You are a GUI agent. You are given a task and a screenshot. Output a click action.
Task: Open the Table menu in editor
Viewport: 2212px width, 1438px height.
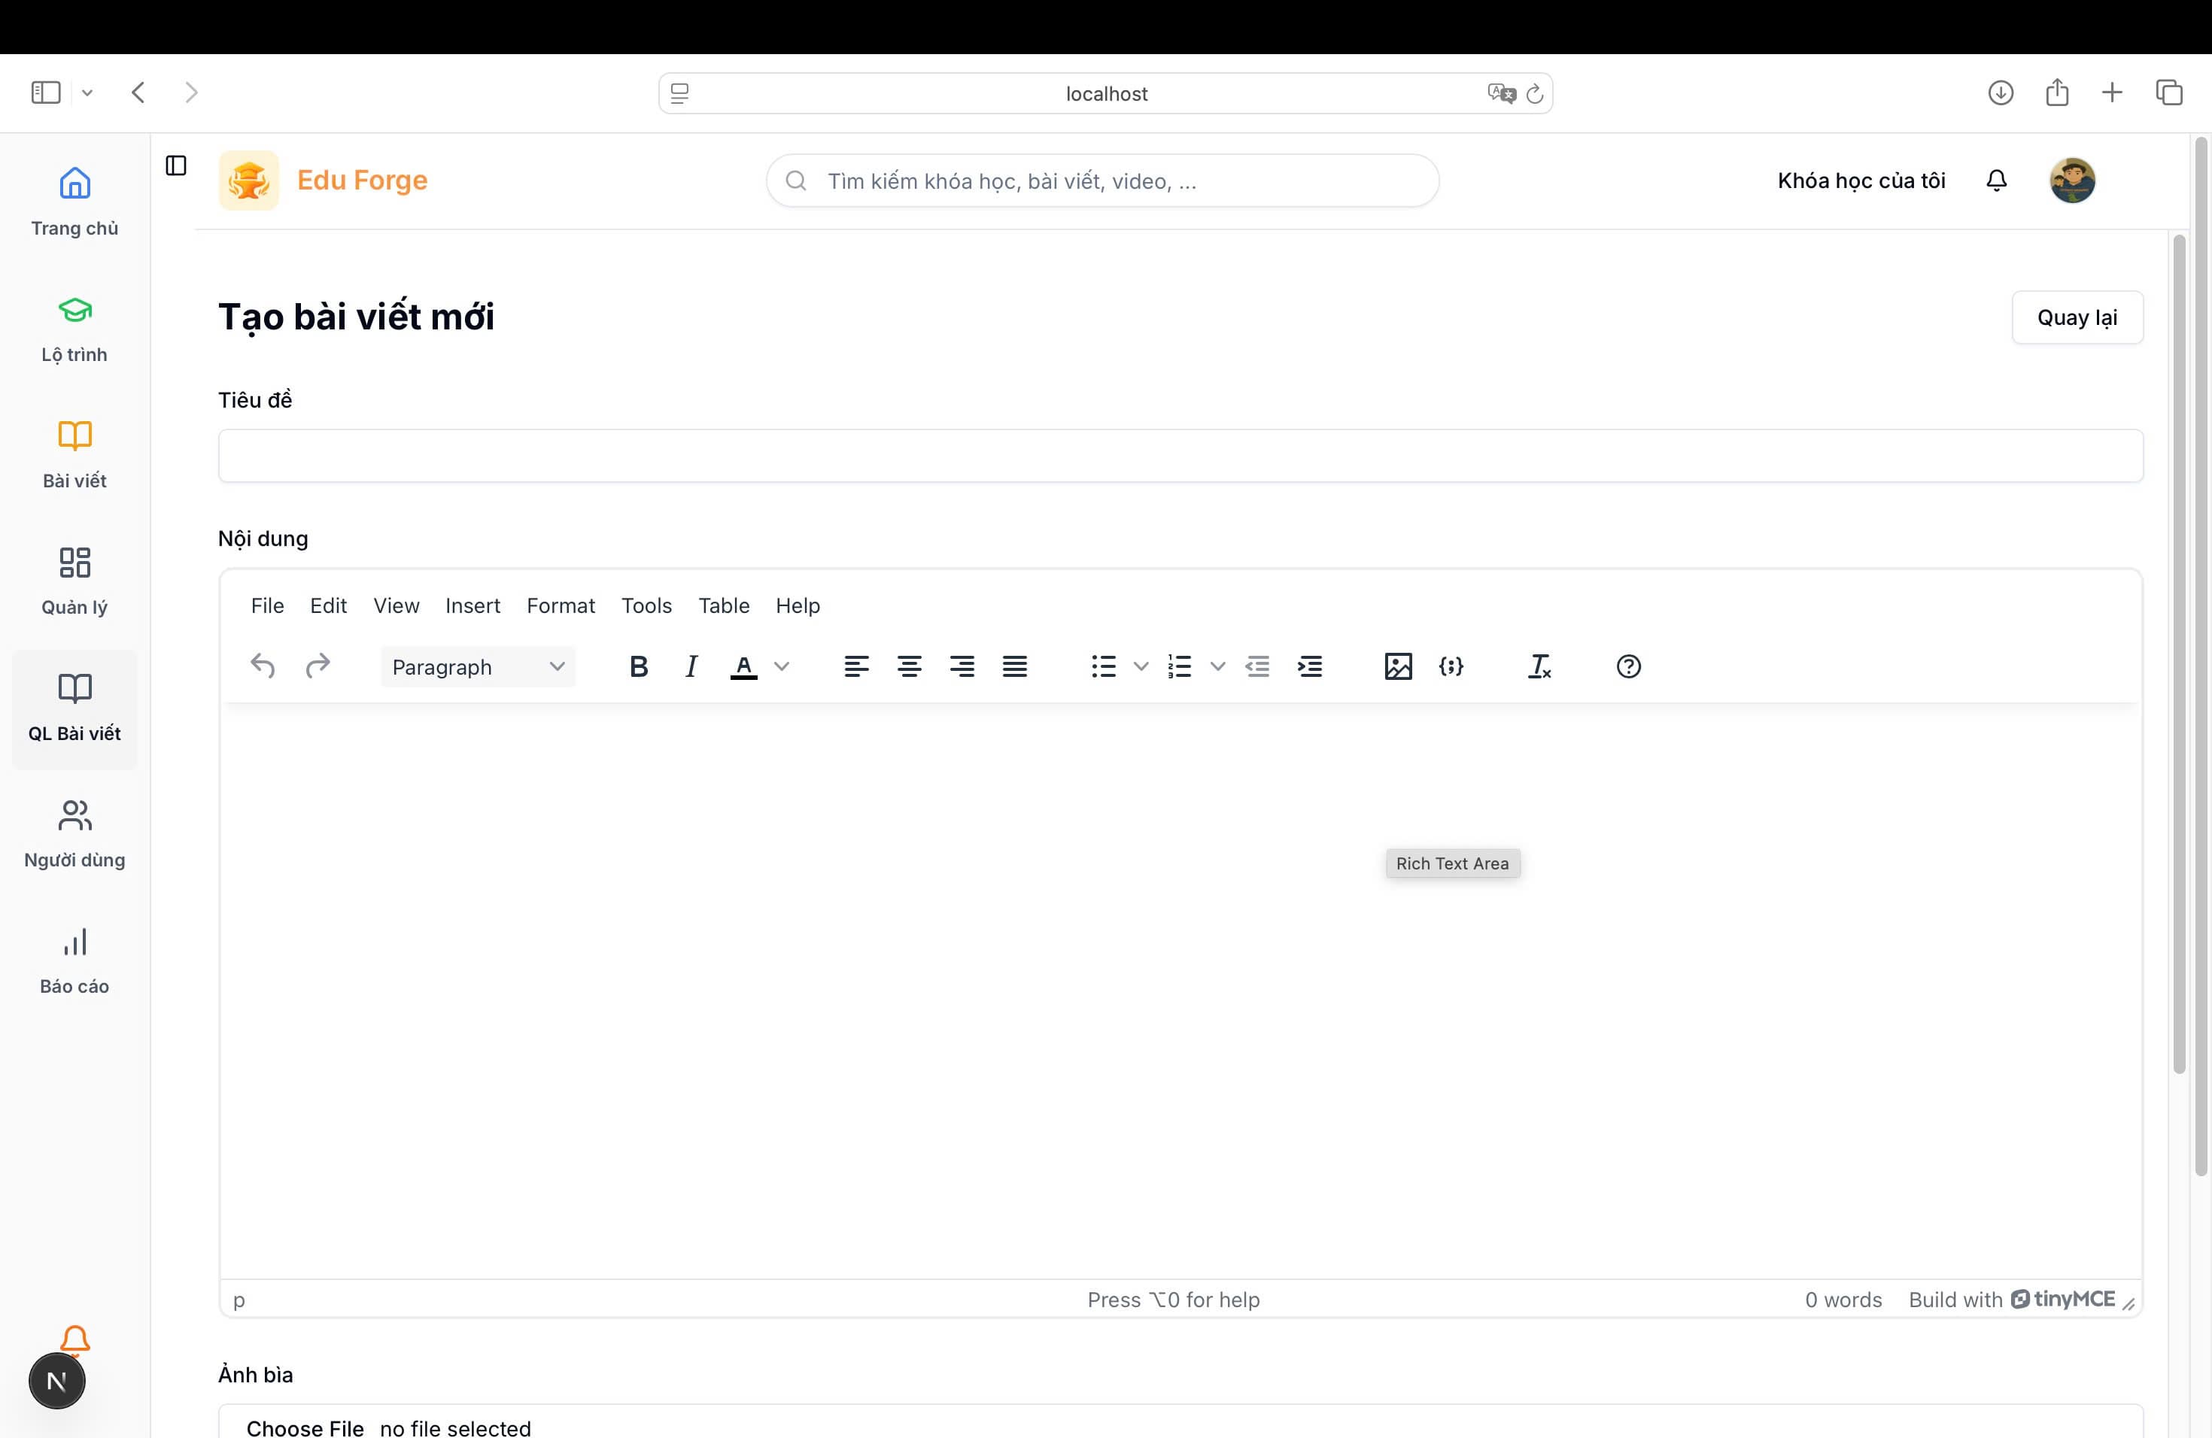pyautogui.click(x=724, y=605)
